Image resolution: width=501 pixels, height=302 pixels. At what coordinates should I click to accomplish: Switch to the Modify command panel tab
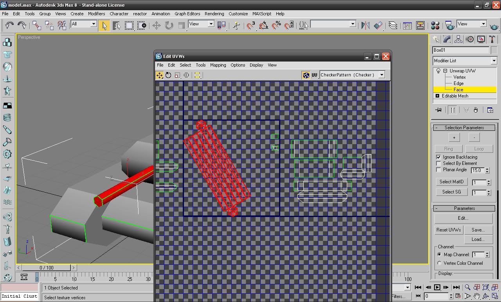[447, 39]
